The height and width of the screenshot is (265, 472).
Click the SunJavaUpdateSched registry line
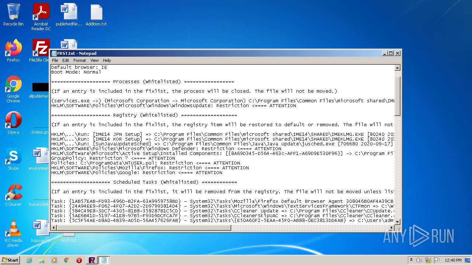pos(222,144)
